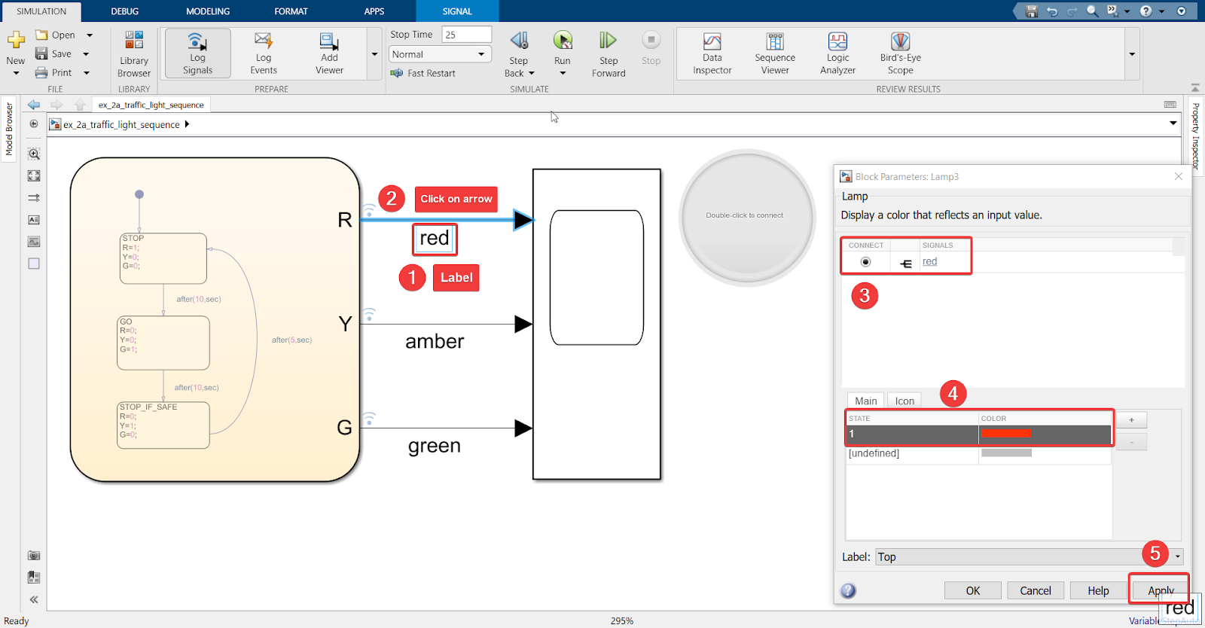Screen dimensions: 1205x628
Task: Select the radio button for red signal
Action: [865, 262]
